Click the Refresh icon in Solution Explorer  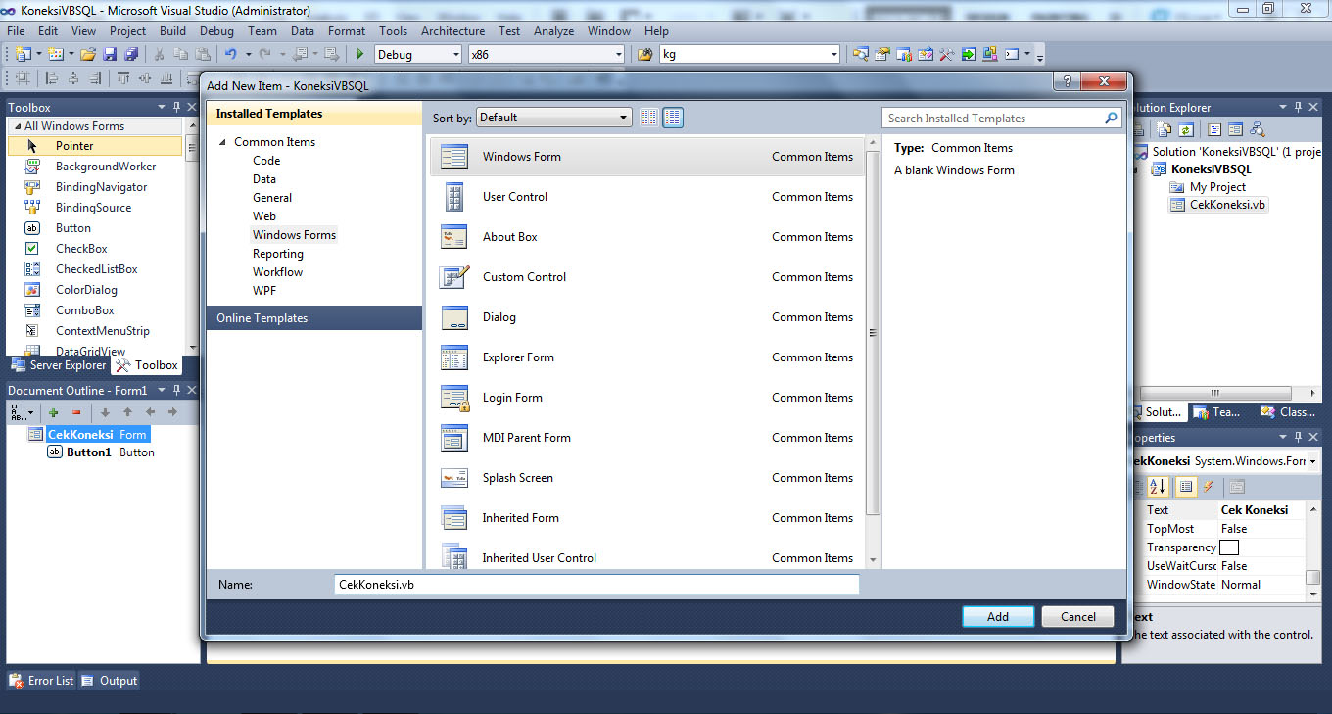pos(1185,129)
